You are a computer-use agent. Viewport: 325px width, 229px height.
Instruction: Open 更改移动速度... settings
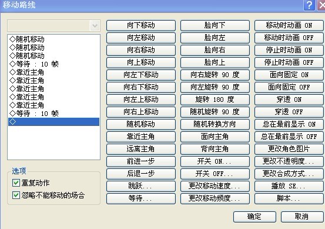pyautogui.click(x=215, y=186)
